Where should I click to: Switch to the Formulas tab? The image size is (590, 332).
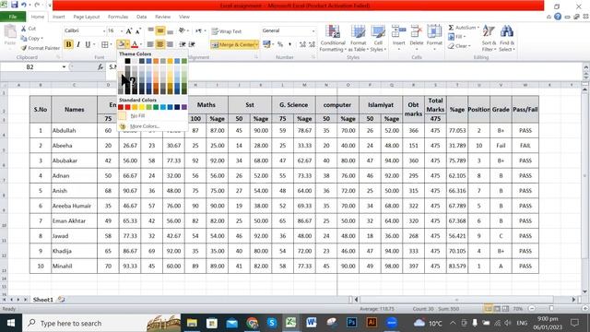coord(118,17)
